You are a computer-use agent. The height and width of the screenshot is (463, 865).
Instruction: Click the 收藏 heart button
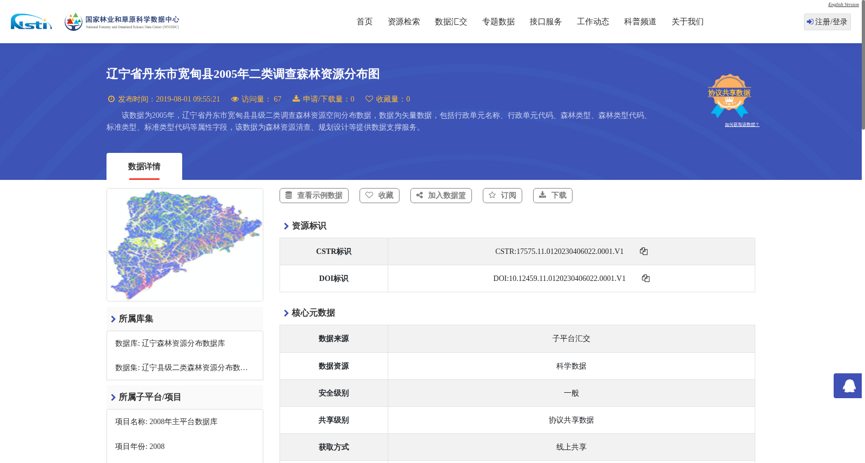[x=380, y=196]
